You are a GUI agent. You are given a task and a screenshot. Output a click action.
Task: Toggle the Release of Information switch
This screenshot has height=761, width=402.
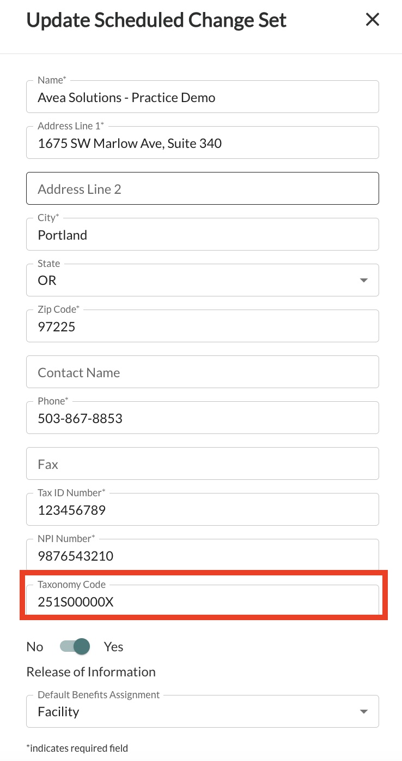[75, 646]
